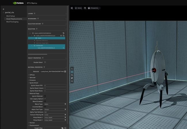Open the Material hamburger options menu

pos(65,71)
